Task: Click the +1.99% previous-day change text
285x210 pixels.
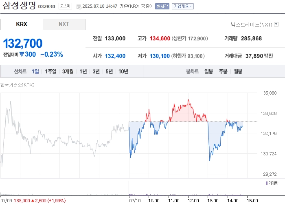Action: (x=57, y=201)
